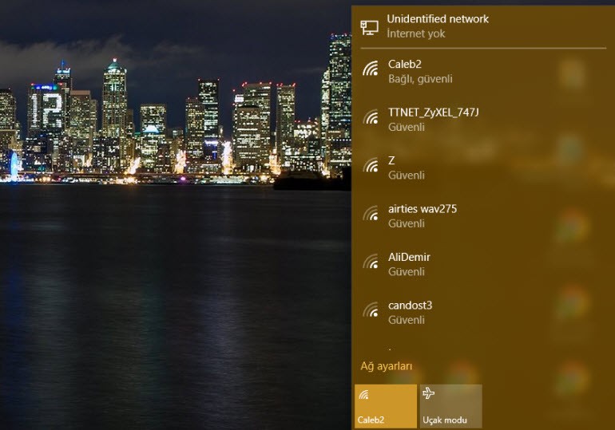Image resolution: width=615 pixels, height=430 pixels.
Task: Toggle the Caleb2 Wi-Fi quick action tile
Action: pos(385,406)
